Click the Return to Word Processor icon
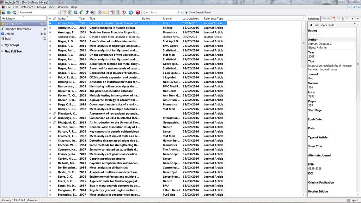The image size is (361, 203). (124, 12)
